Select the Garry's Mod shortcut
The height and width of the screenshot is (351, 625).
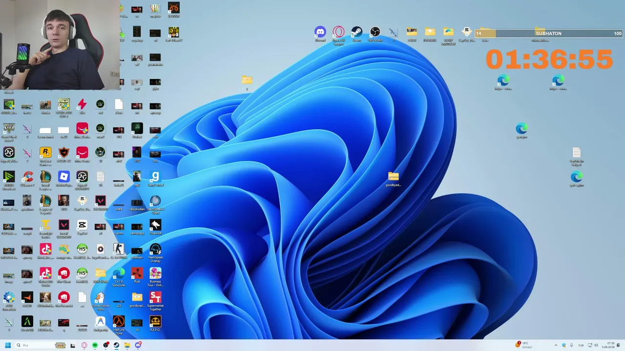coord(155,179)
